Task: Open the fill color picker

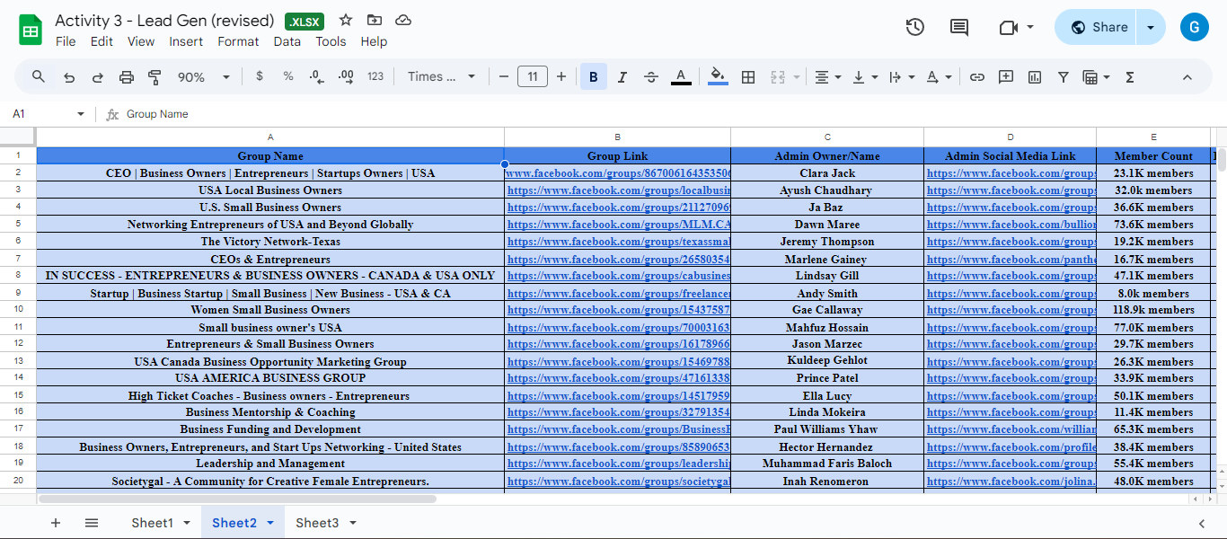Action: click(x=718, y=77)
